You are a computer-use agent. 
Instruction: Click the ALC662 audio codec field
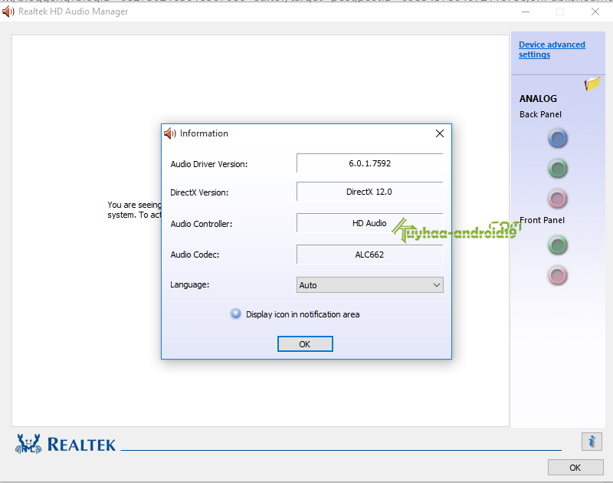370,255
